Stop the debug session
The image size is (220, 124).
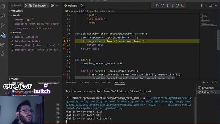(x=183, y=5)
